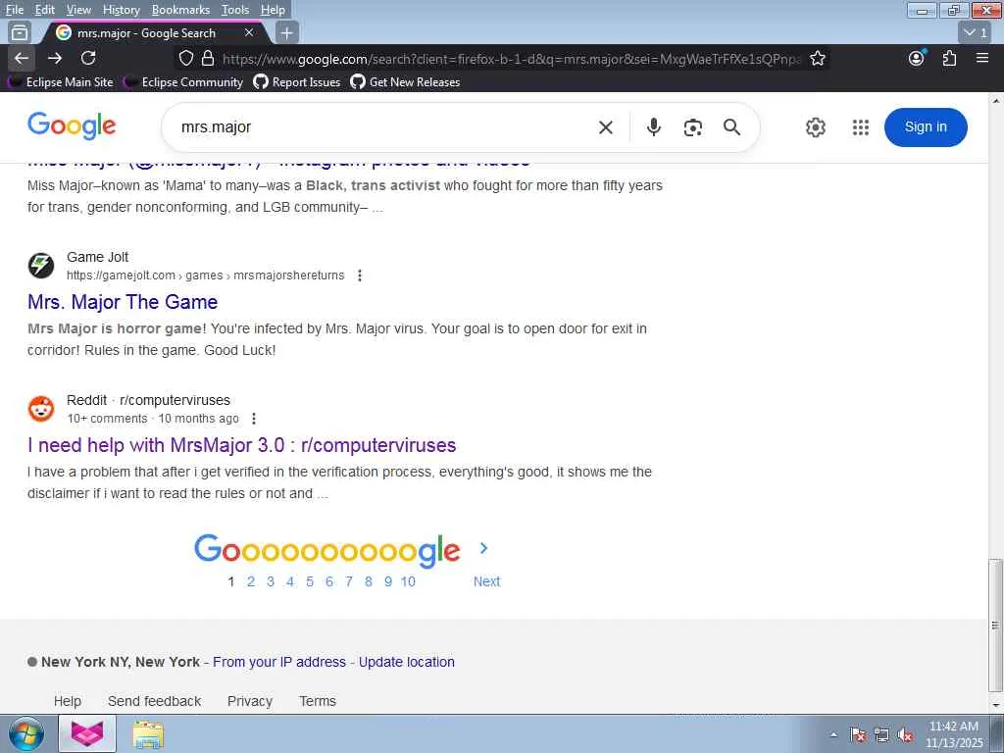Open Google quick settings gear
The image size is (1004, 753).
[x=815, y=127]
